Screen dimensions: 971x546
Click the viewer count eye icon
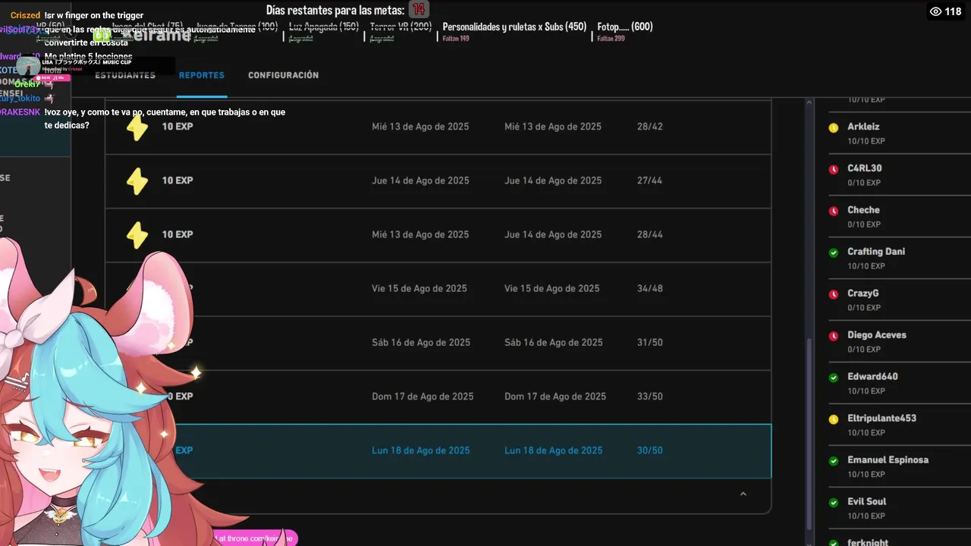[935, 11]
